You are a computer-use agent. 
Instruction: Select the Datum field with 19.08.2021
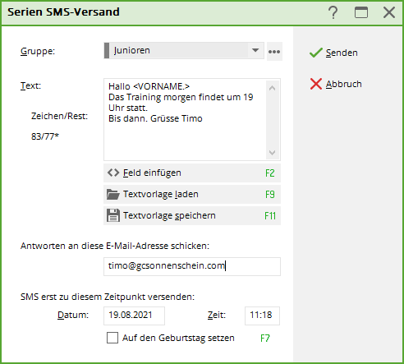point(134,316)
